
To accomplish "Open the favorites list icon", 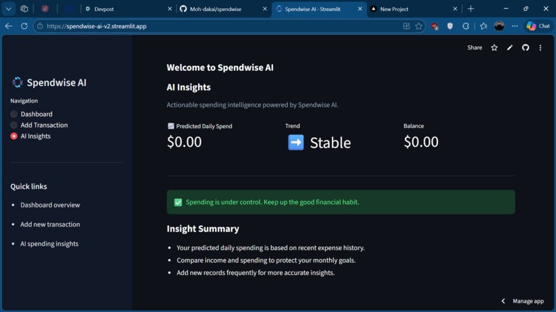I will tap(484, 26).
